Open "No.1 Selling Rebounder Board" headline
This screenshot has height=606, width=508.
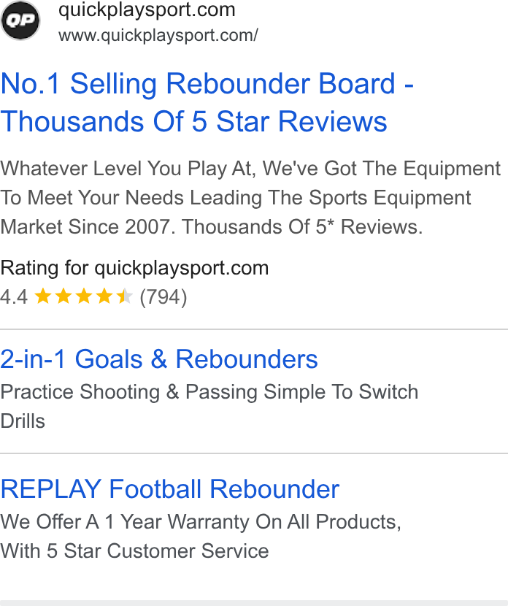207,83
